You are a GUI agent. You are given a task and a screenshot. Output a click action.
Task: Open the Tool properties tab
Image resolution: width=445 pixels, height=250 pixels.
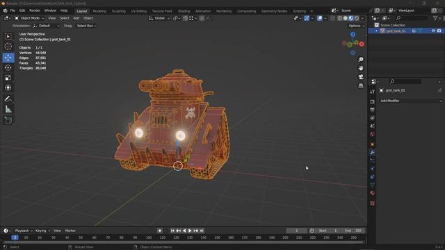pos(373,92)
